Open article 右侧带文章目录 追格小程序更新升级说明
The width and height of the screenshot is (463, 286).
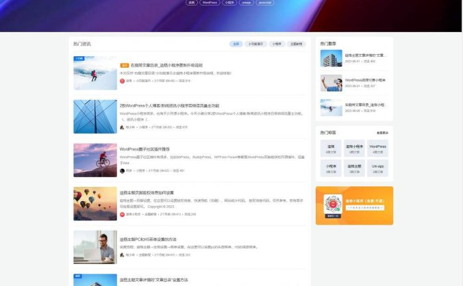[x=166, y=65]
